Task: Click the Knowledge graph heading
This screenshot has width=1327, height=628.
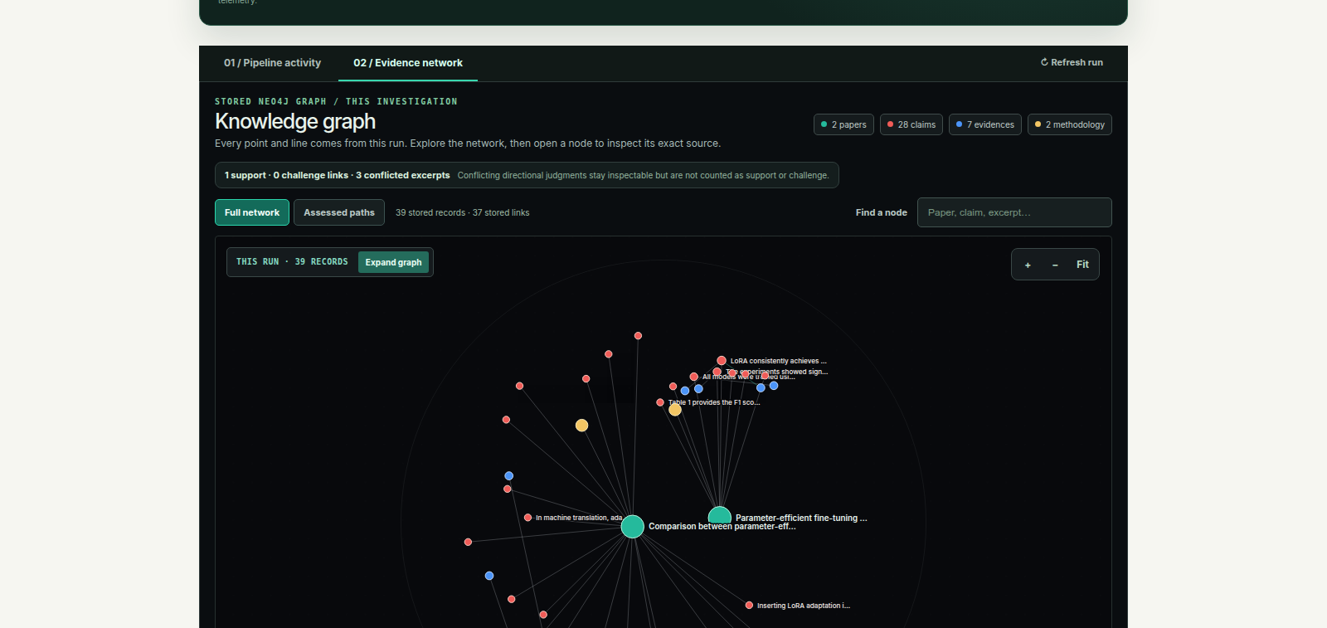Action: coord(295,121)
